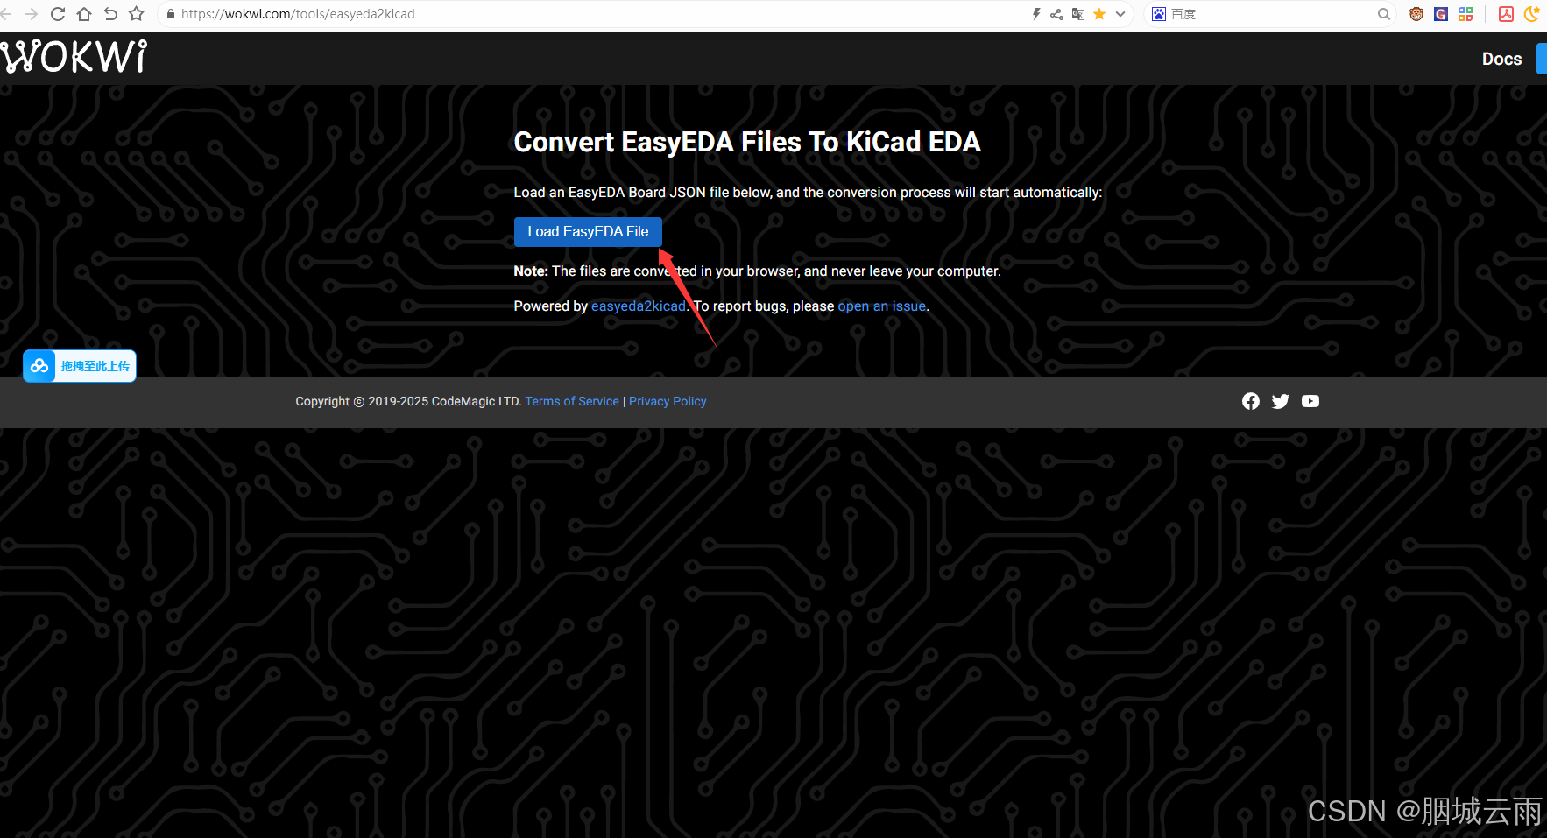This screenshot has height=838, width=1547.
Task: Open the YouTube icon in the footer
Action: (x=1310, y=401)
